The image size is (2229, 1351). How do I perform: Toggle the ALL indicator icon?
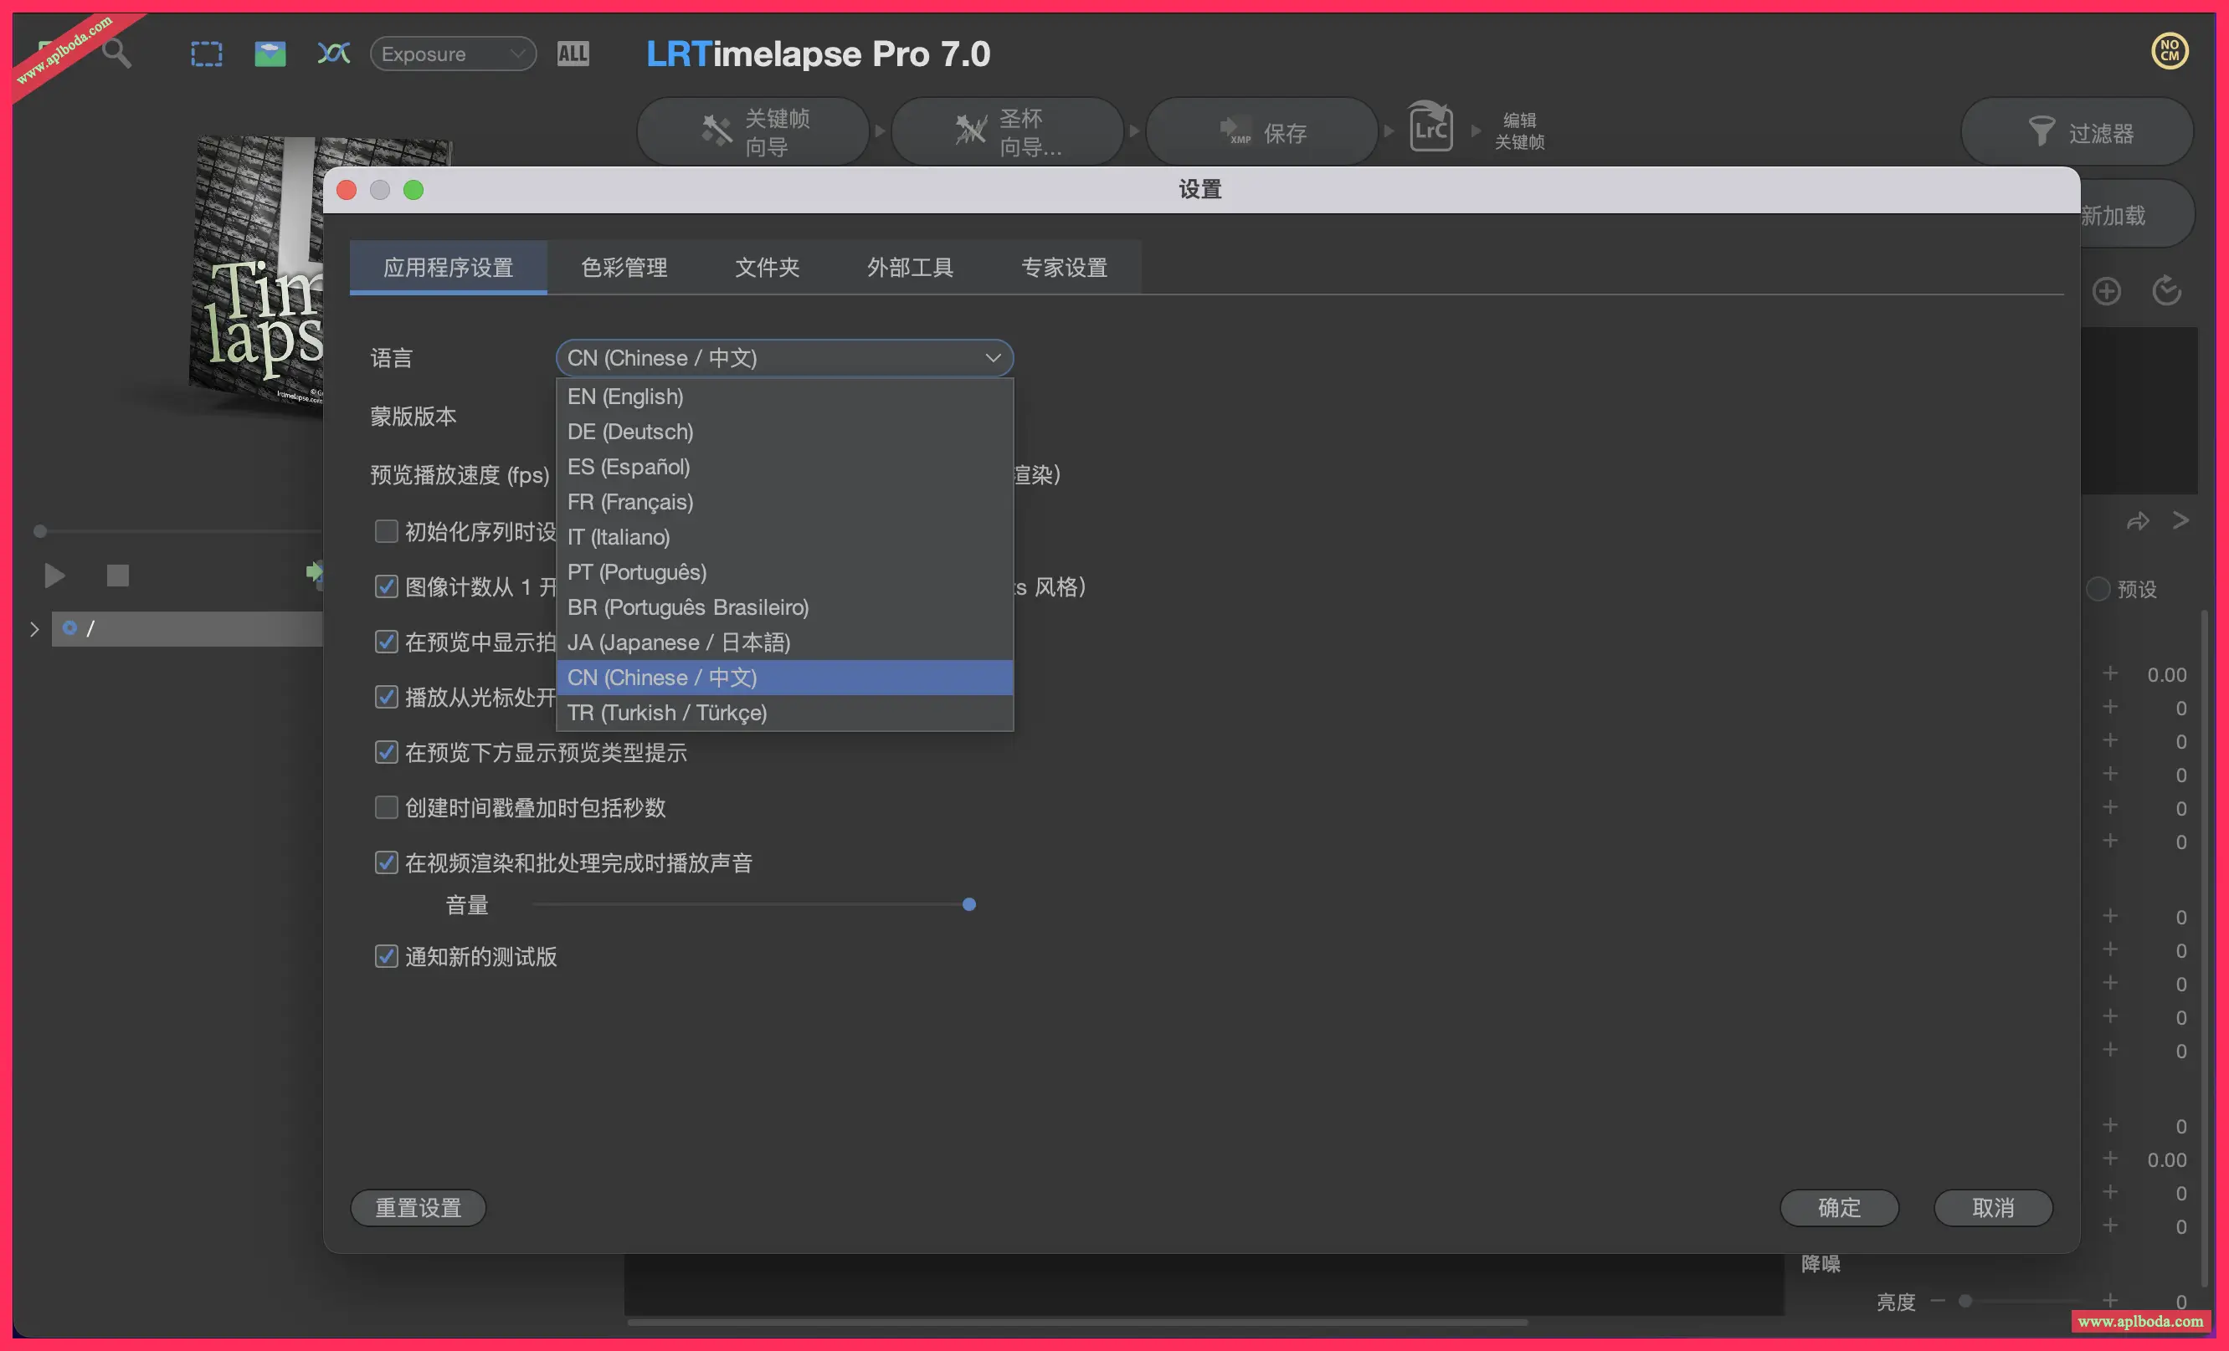(573, 54)
